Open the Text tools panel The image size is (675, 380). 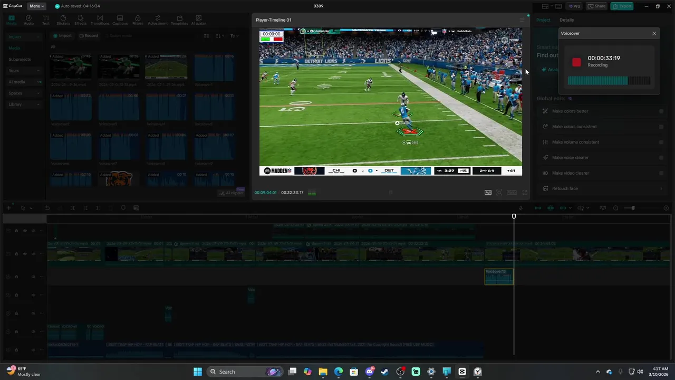pyautogui.click(x=46, y=20)
